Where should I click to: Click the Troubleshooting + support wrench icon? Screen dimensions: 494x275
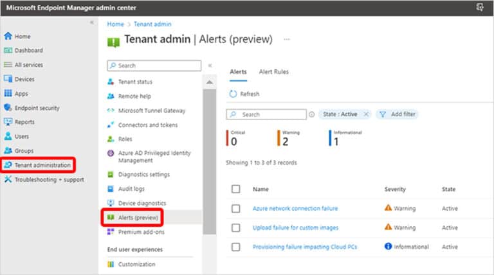8,179
